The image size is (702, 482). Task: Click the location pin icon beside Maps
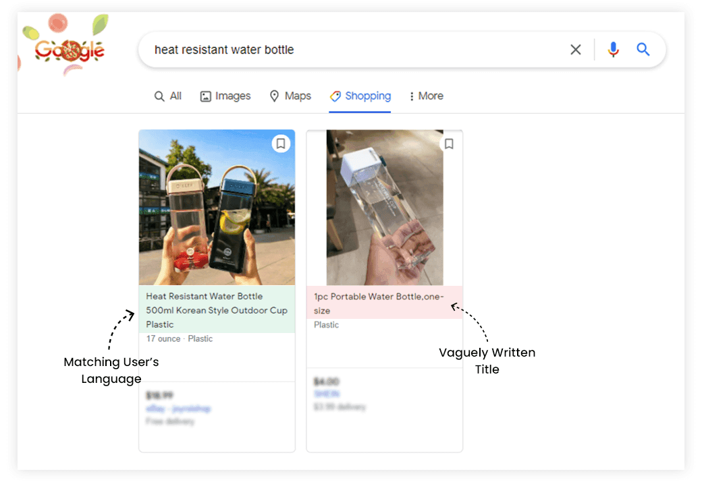coord(275,96)
